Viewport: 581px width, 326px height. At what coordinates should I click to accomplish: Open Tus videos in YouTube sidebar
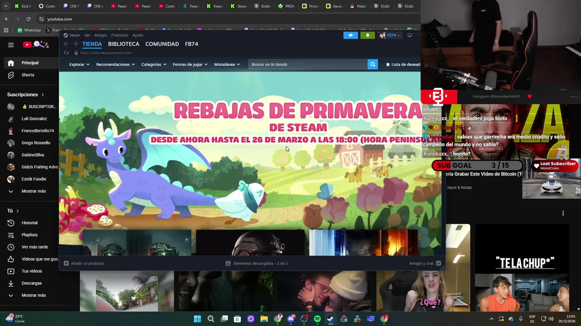point(30,271)
